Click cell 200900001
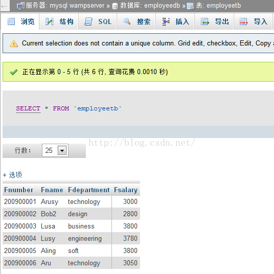 coord(20,201)
